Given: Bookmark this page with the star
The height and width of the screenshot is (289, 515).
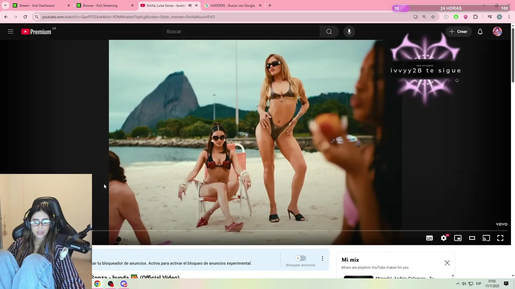Looking at the screenshot, I should [x=433, y=17].
